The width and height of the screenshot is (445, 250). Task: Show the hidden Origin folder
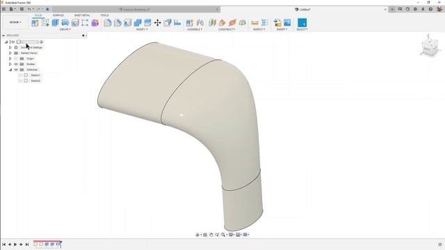click(16, 58)
